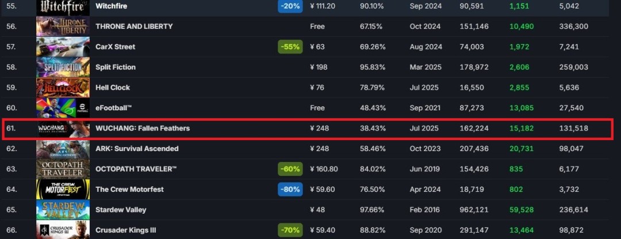Open the THRONE AND LIBERTY game thumbnail
621x239 pixels.
(x=63, y=26)
